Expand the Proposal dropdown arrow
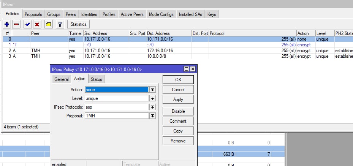This screenshot has height=166, width=353. [x=152, y=116]
